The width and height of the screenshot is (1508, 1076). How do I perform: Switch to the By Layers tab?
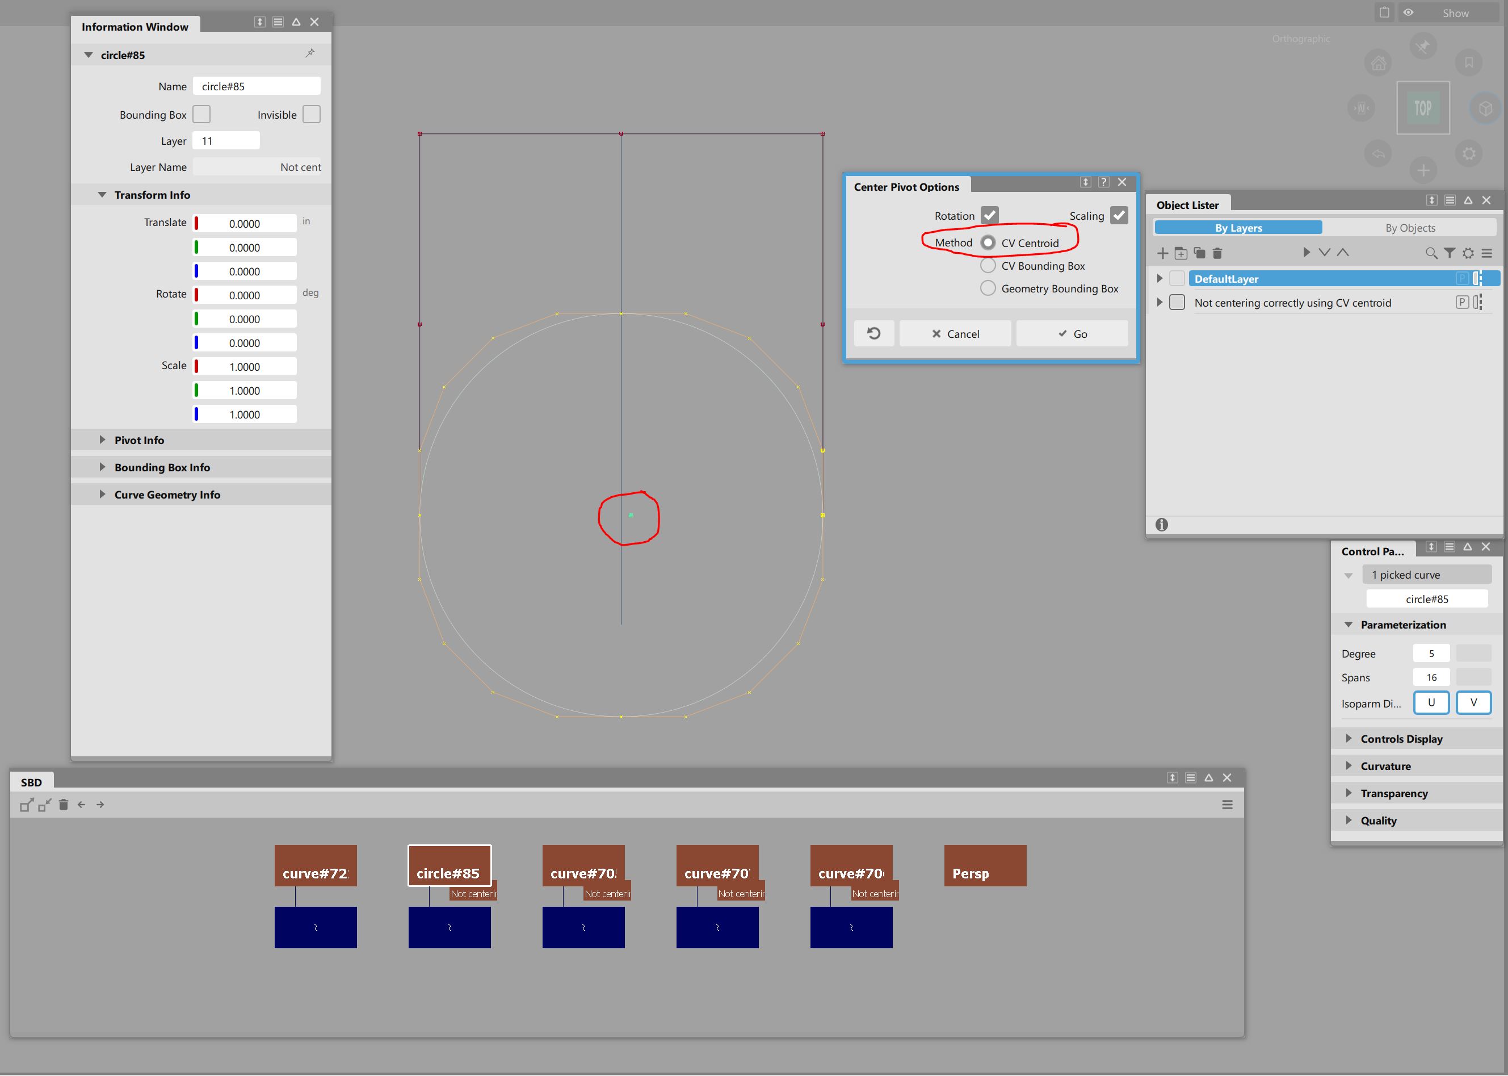click(1238, 227)
